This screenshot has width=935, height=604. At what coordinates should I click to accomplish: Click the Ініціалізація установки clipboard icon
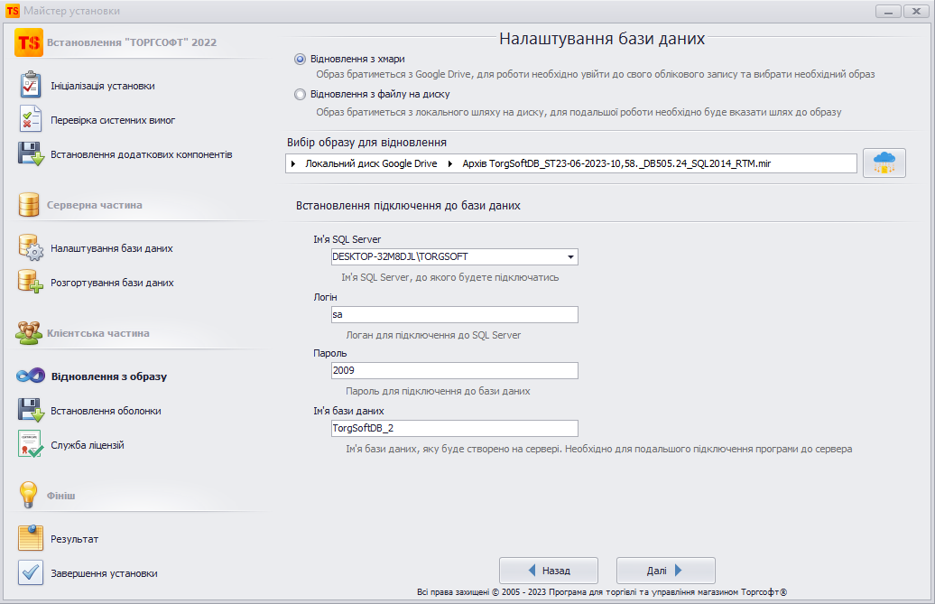coord(31,86)
